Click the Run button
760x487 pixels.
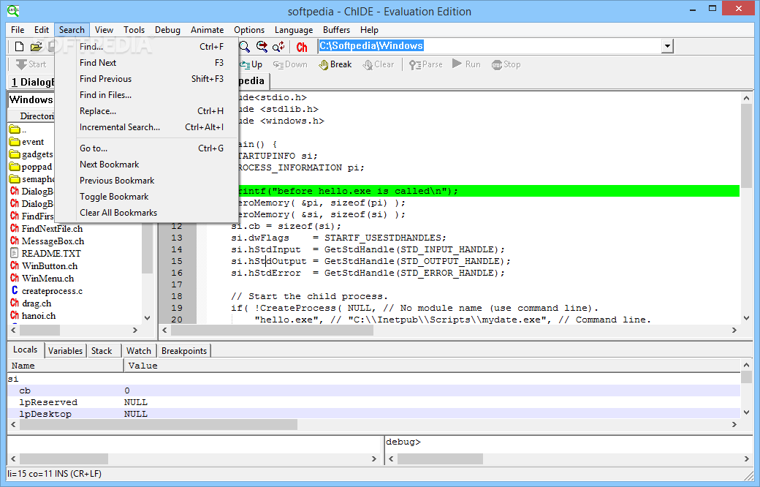(x=466, y=64)
